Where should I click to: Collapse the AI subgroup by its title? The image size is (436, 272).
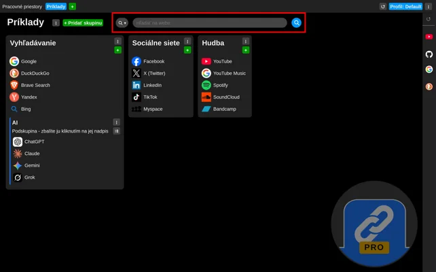pyautogui.click(x=15, y=122)
